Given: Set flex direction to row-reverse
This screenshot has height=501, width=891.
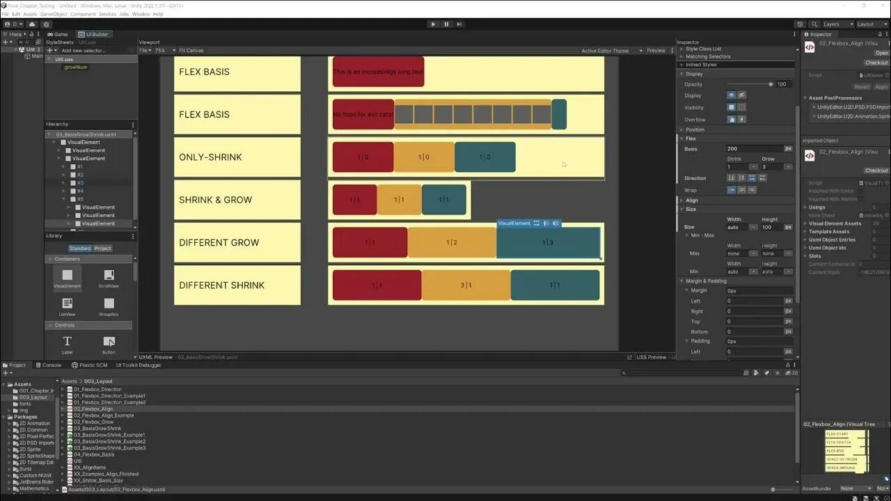Looking at the screenshot, I should [x=762, y=178].
